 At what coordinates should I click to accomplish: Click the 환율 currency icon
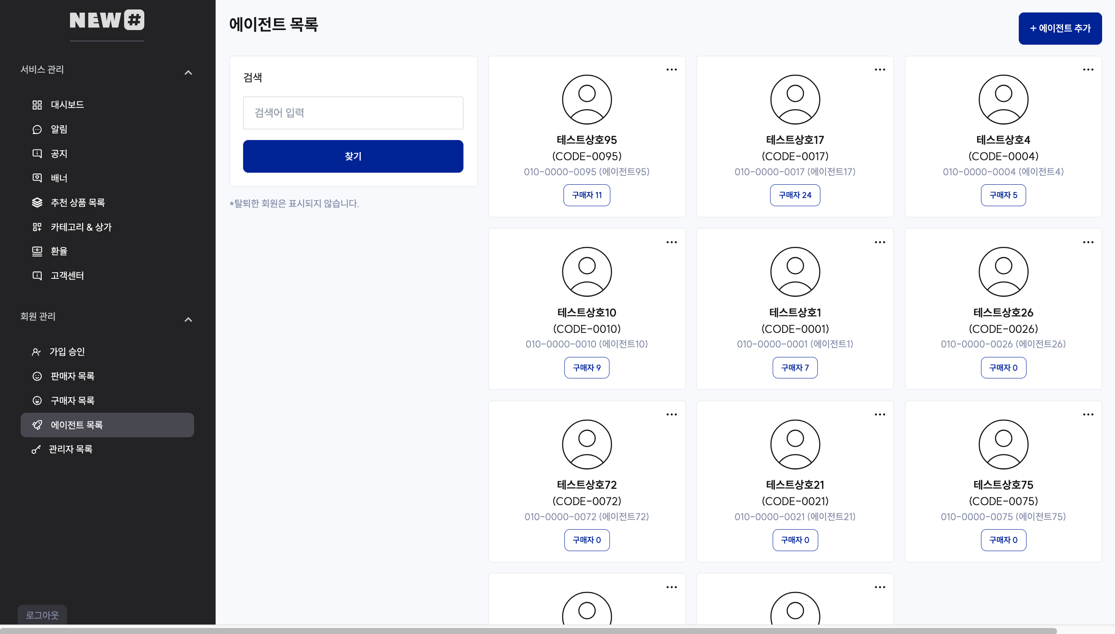(x=37, y=251)
